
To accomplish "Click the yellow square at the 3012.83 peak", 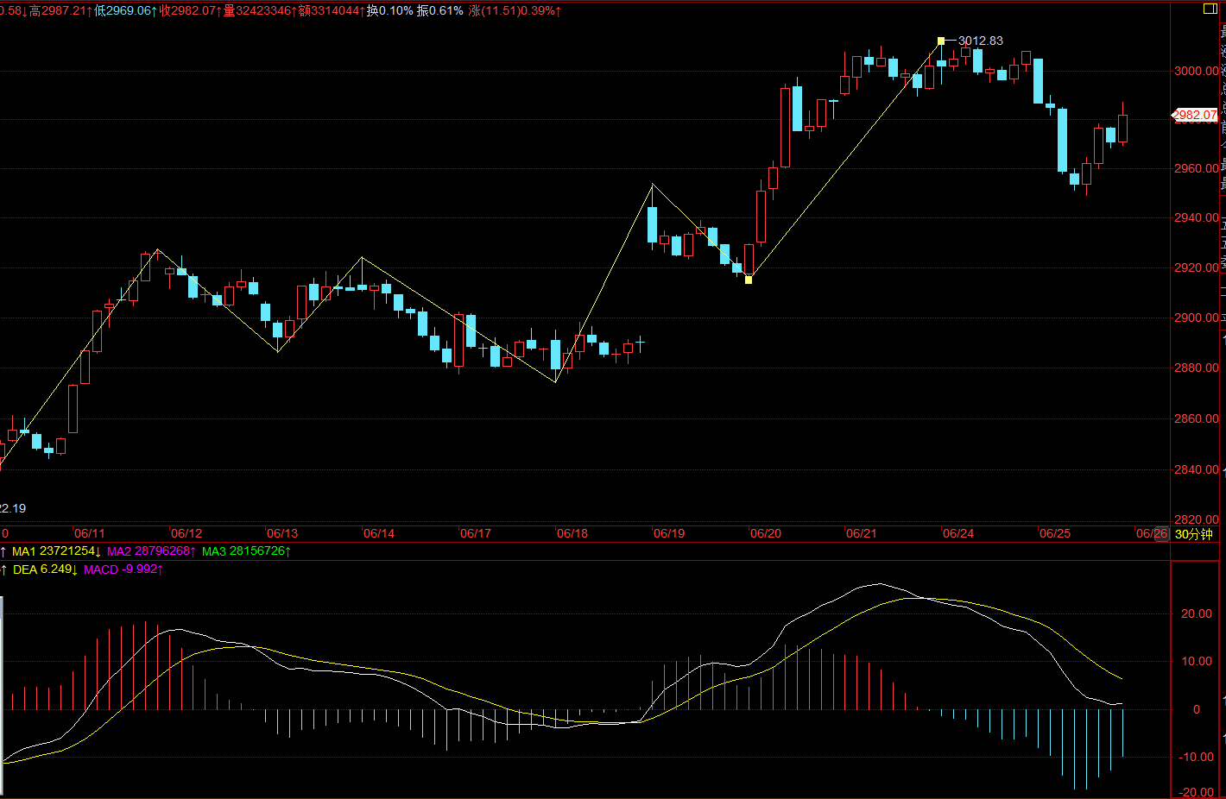I will pyautogui.click(x=941, y=41).
